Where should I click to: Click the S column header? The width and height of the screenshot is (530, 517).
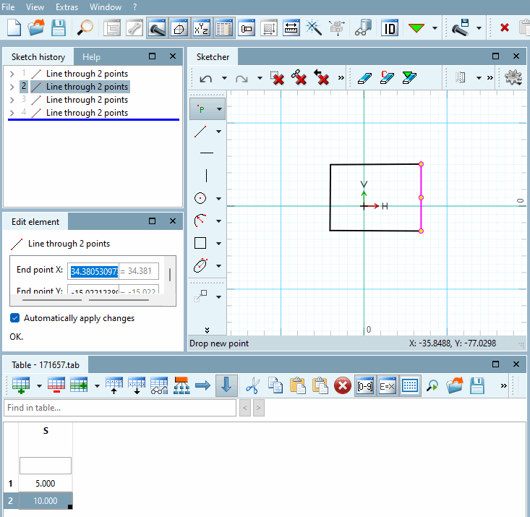tap(46, 431)
